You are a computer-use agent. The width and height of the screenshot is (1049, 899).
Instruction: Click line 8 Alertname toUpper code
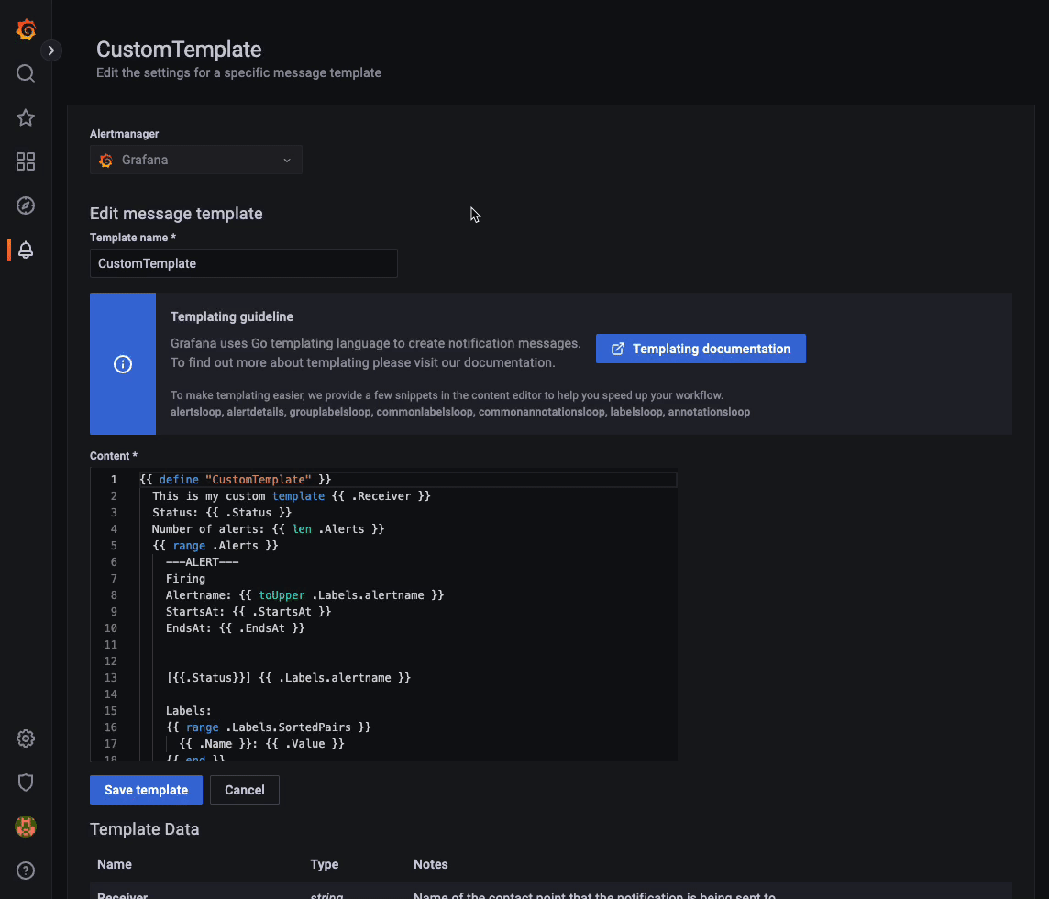[305, 595]
